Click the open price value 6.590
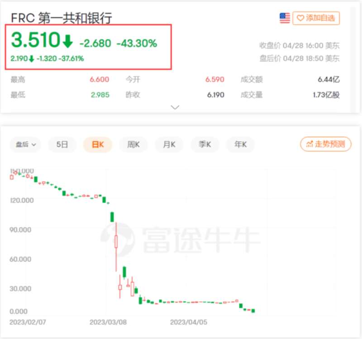Viewport: 362px width, 339px height. [215, 80]
